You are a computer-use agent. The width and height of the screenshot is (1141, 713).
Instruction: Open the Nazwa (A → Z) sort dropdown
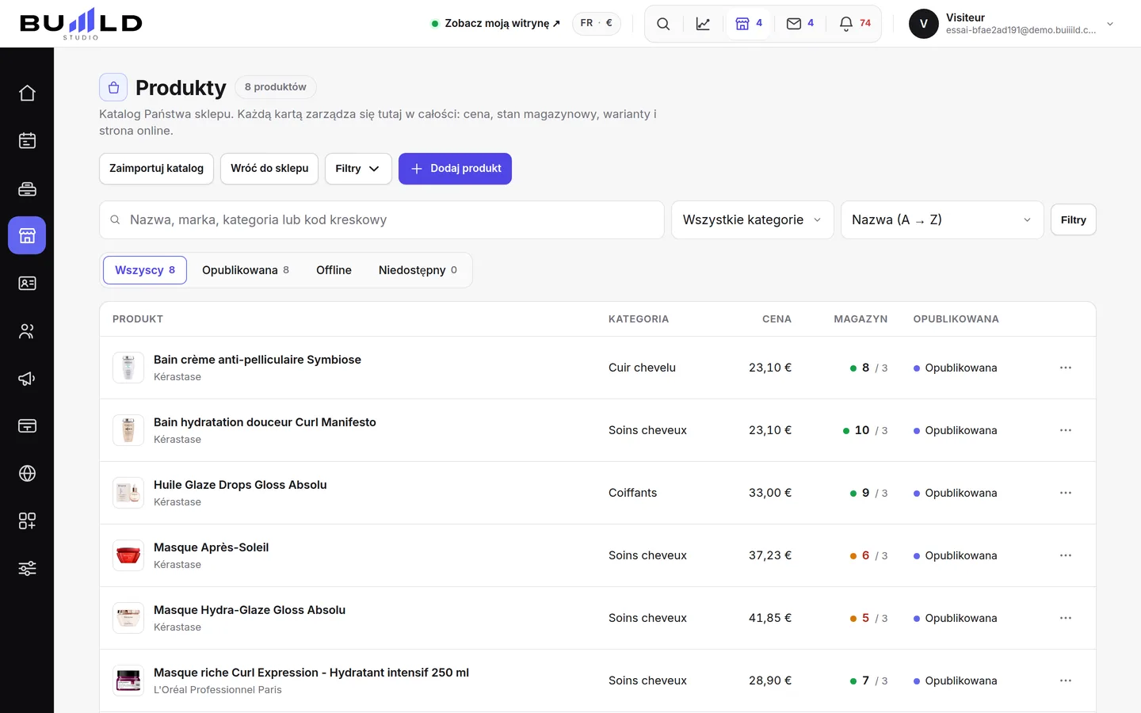942,220
